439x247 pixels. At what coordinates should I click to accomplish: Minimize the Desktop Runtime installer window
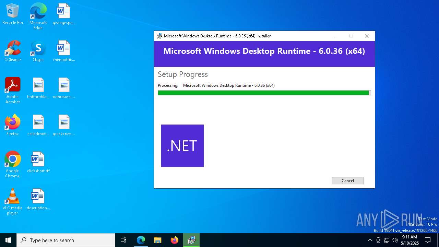point(336,36)
